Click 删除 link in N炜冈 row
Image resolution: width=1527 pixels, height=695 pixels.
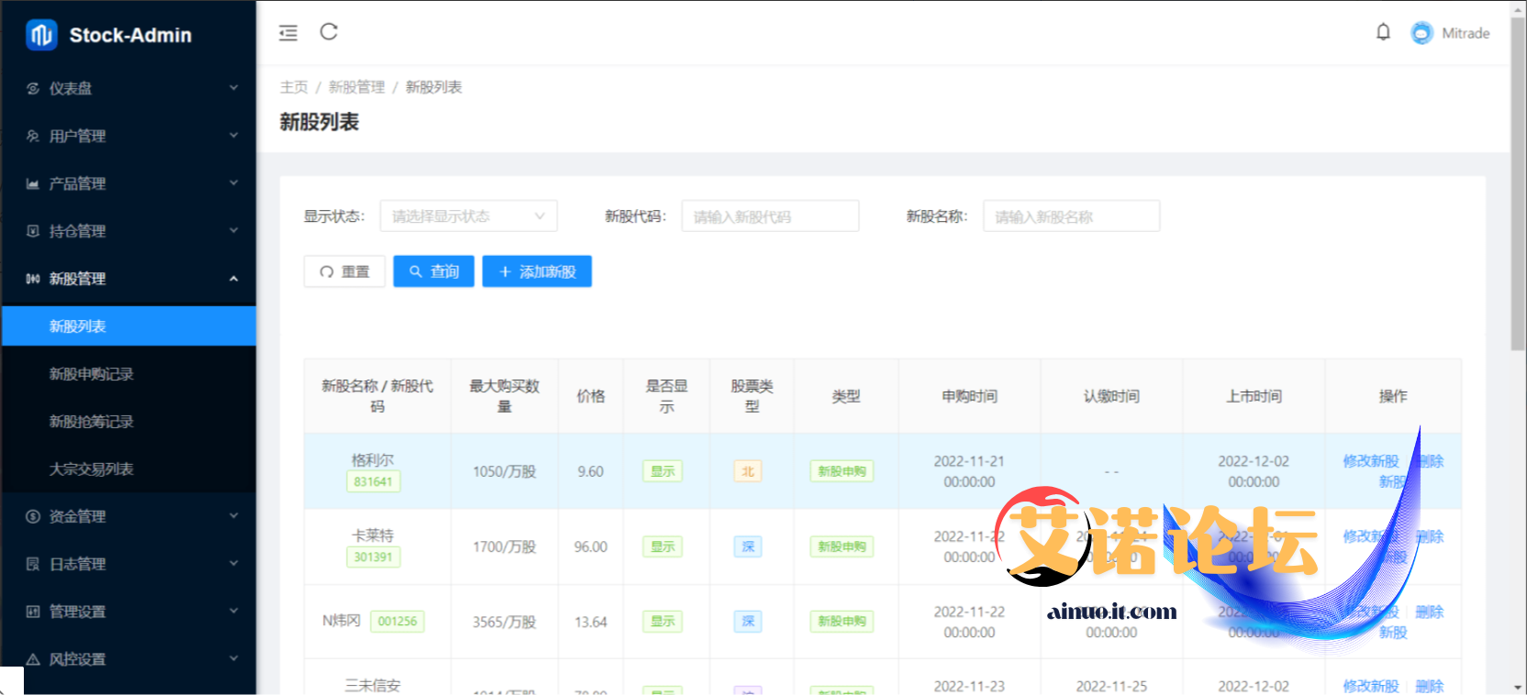[1430, 612]
